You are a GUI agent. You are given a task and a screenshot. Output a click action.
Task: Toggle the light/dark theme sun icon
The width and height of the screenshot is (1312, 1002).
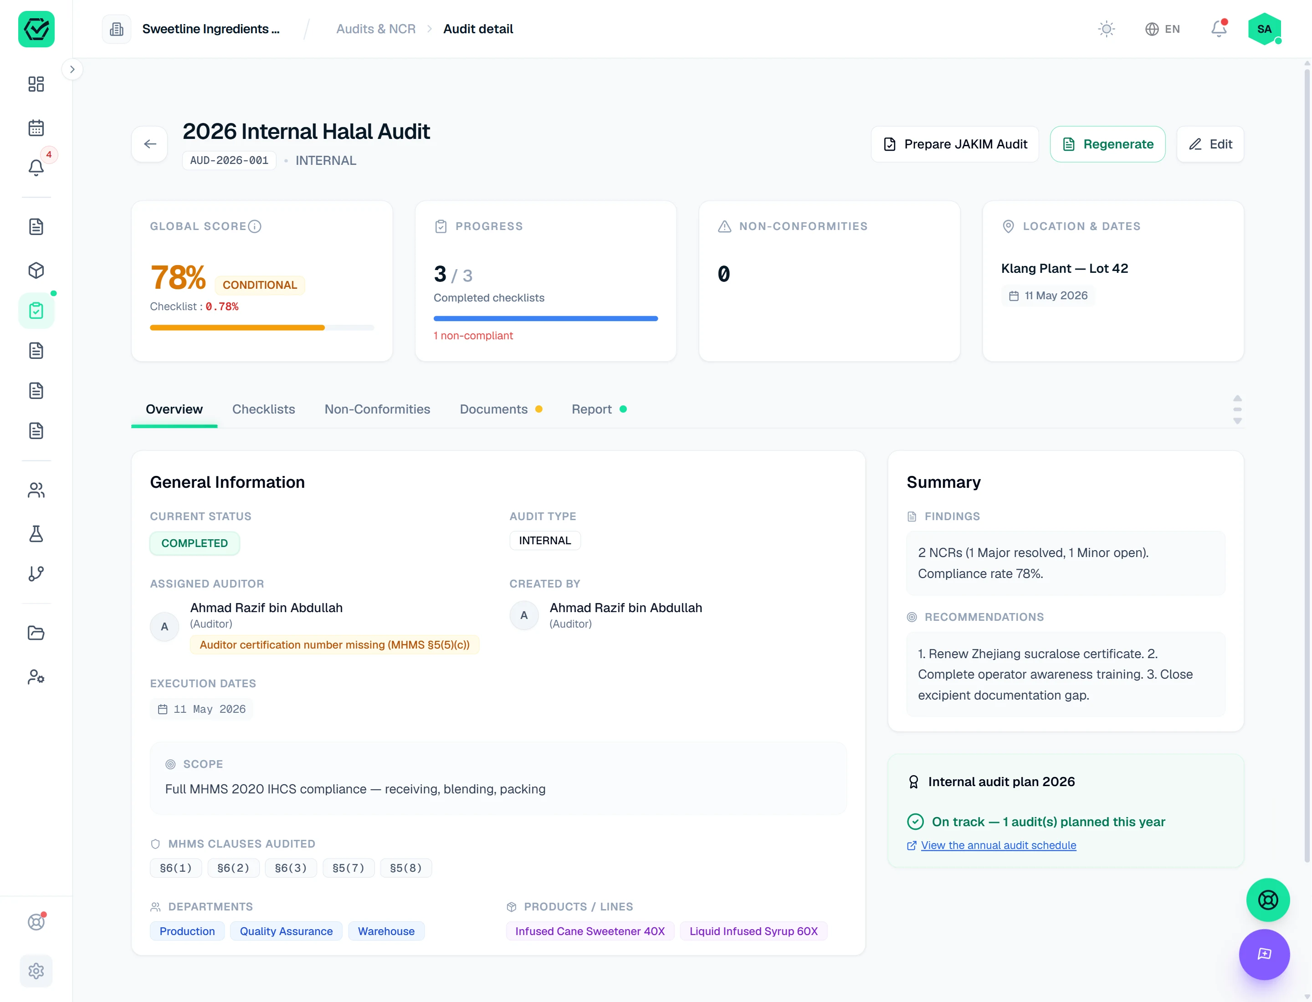(1106, 29)
